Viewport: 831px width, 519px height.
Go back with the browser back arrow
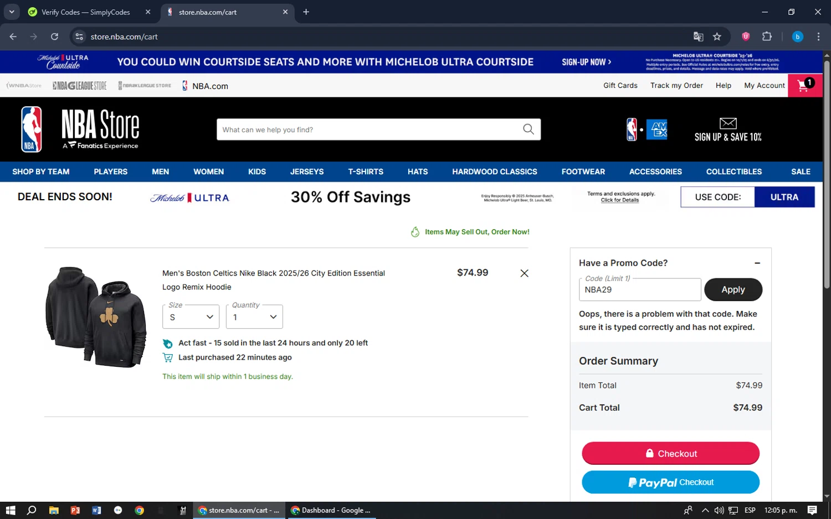13,37
